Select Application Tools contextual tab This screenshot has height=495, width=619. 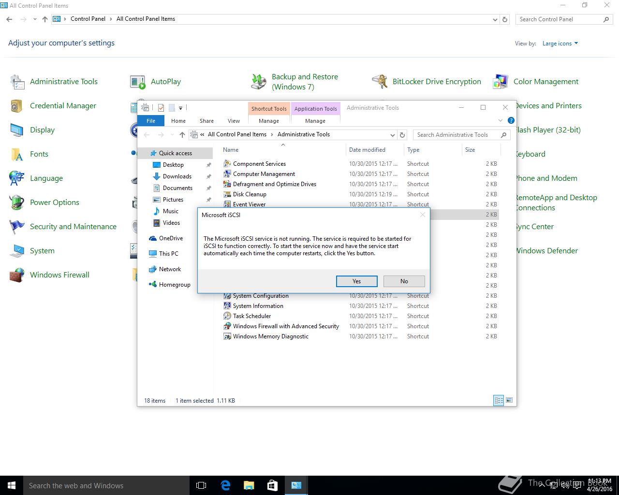pos(315,109)
